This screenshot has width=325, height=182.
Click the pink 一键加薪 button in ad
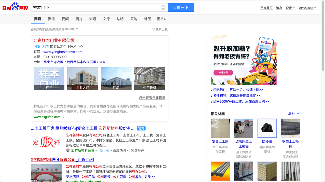pyautogui.click(x=223, y=73)
